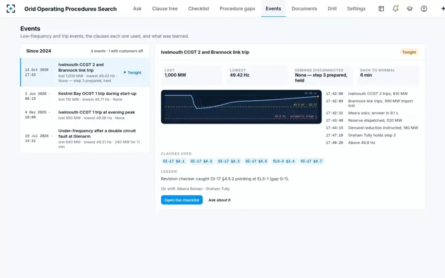Open clause chip OI-17 §4.1

tap(174, 161)
